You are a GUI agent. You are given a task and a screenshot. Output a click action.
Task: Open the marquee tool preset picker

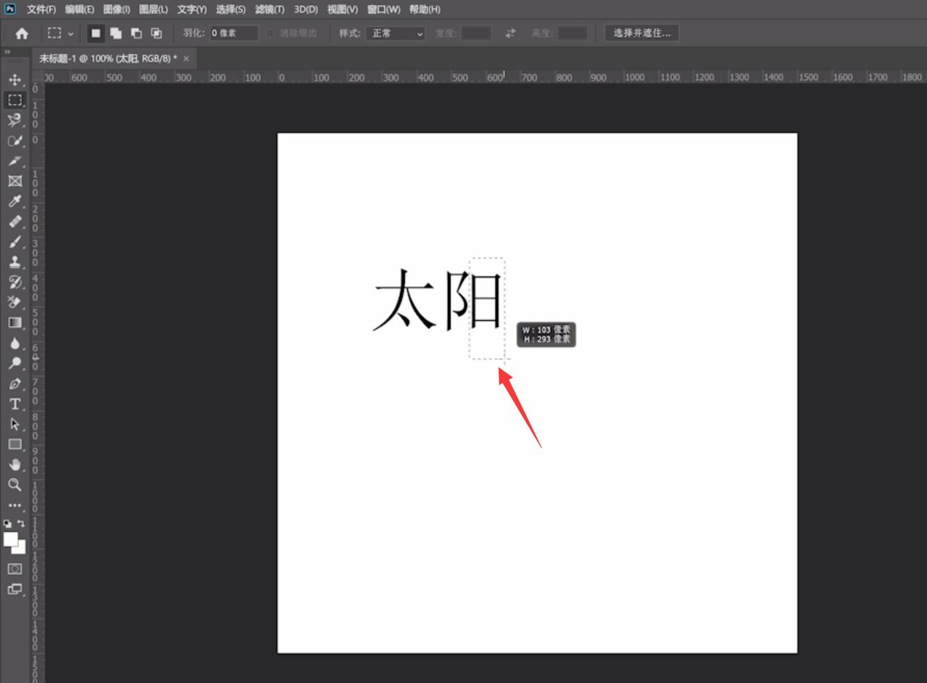[60, 33]
